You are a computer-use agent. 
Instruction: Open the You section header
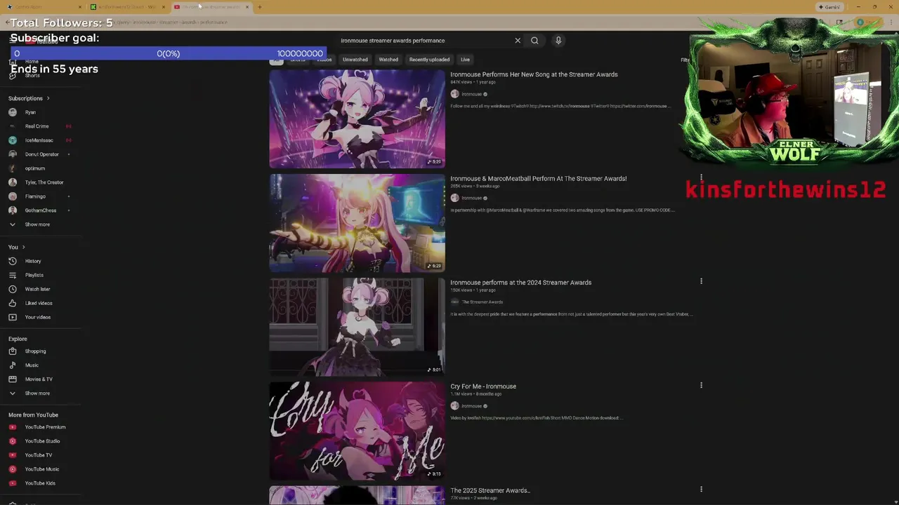point(16,247)
